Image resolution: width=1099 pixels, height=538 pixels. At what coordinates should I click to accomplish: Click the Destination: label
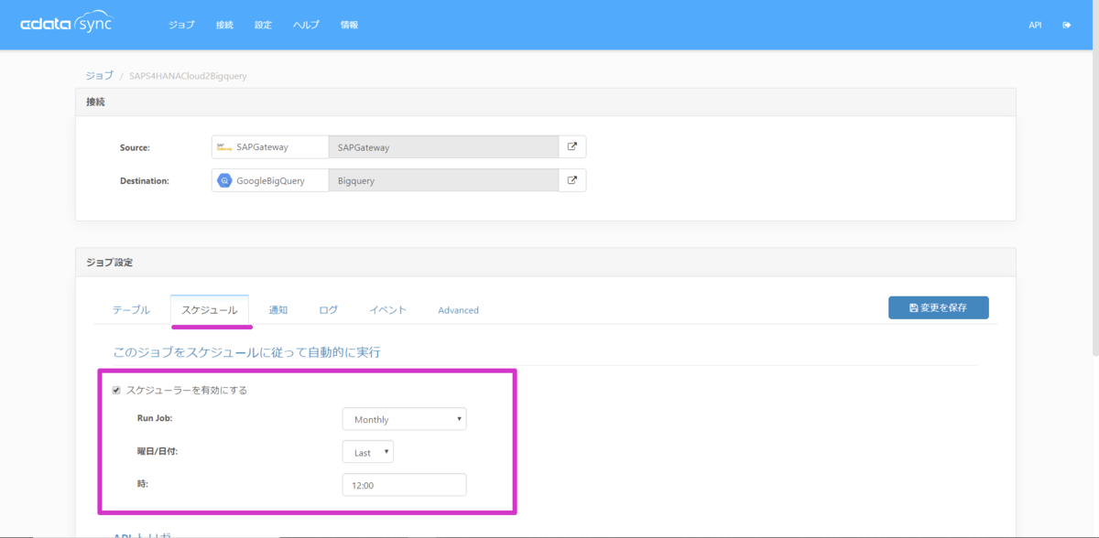(145, 181)
